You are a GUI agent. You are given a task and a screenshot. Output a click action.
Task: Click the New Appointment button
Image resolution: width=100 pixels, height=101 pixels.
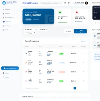coord(10,68)
